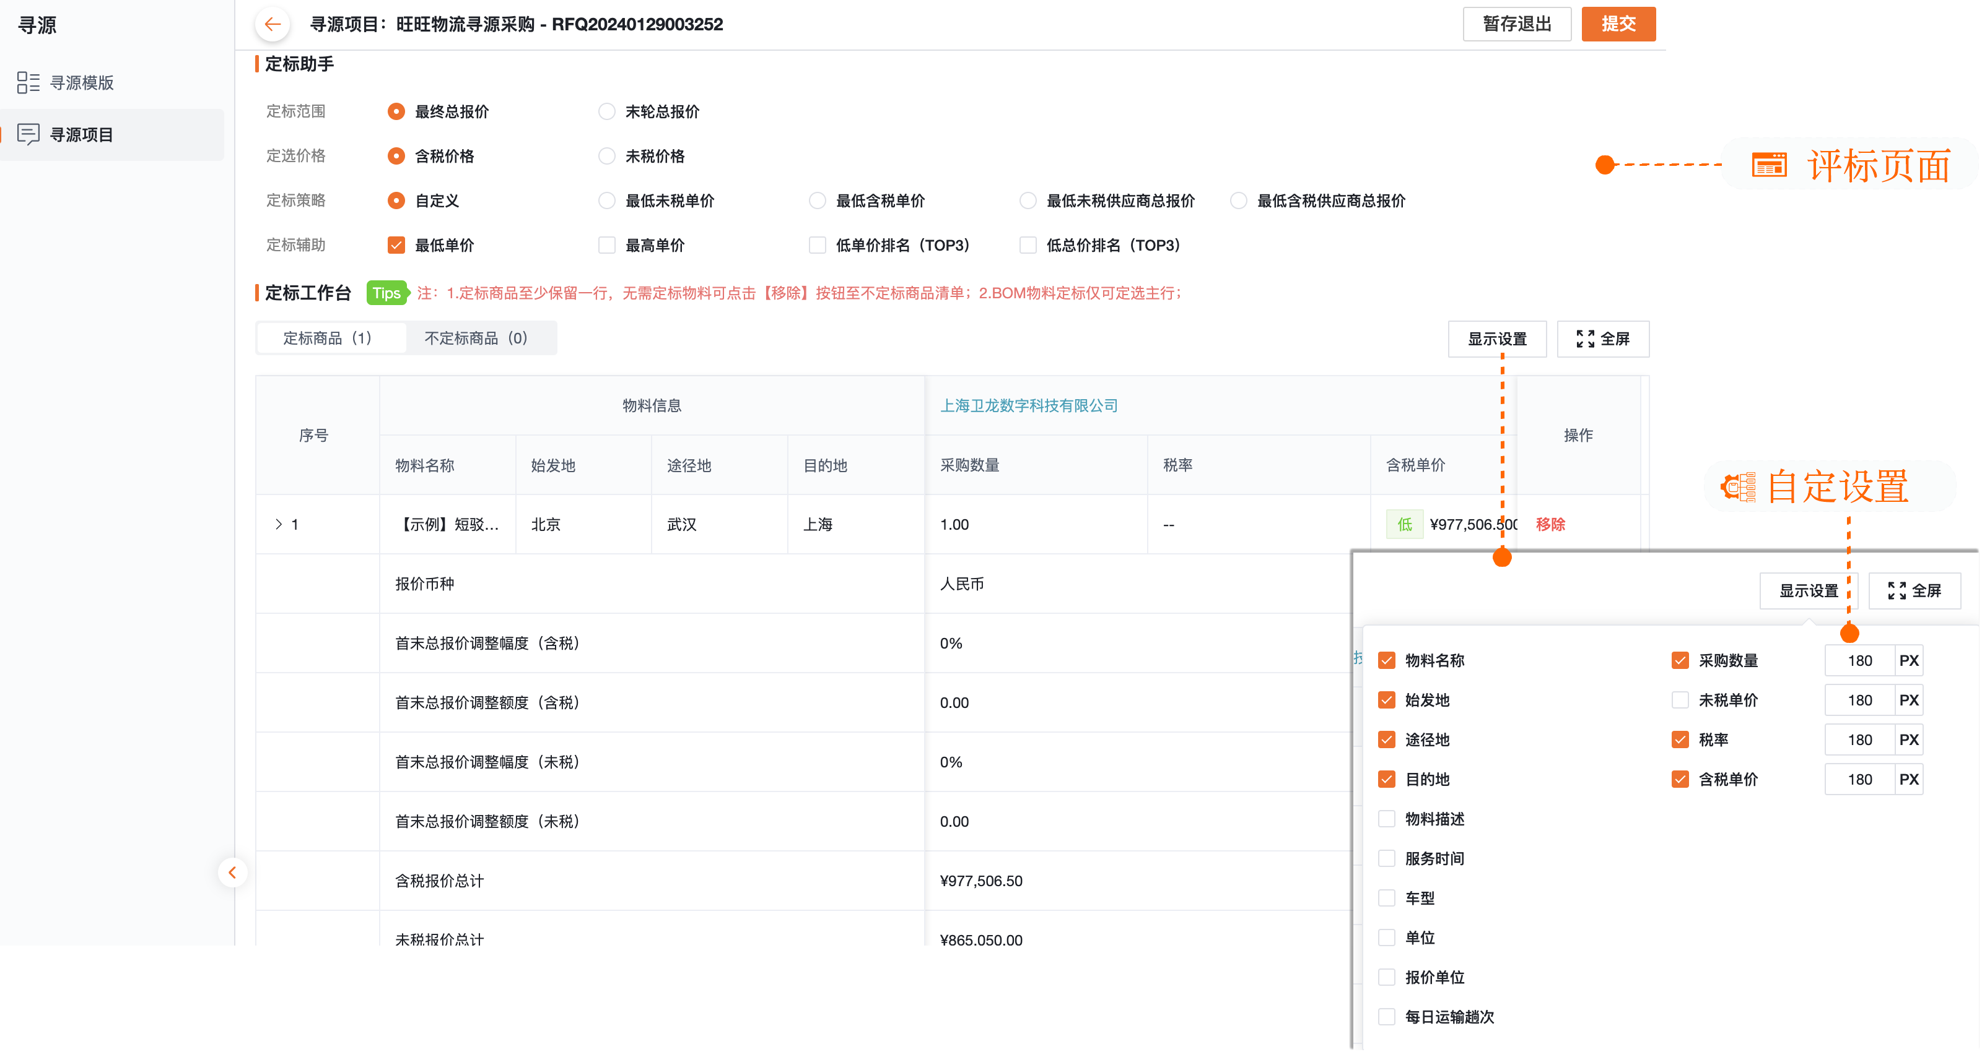
Task: Uncheck 目的地 column option
Action: 1387,780
